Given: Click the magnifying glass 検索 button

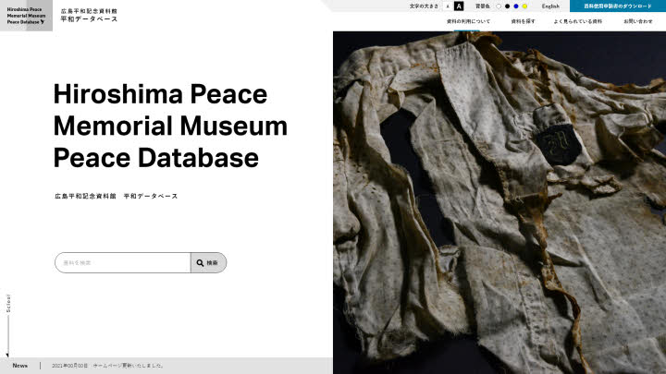Looking at the screenshot, I should coord(208,263).
